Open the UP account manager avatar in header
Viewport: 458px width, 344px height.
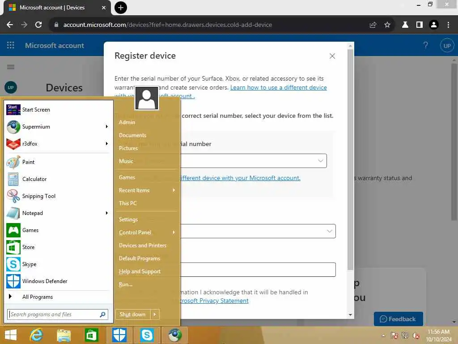[x=447, y=46]
